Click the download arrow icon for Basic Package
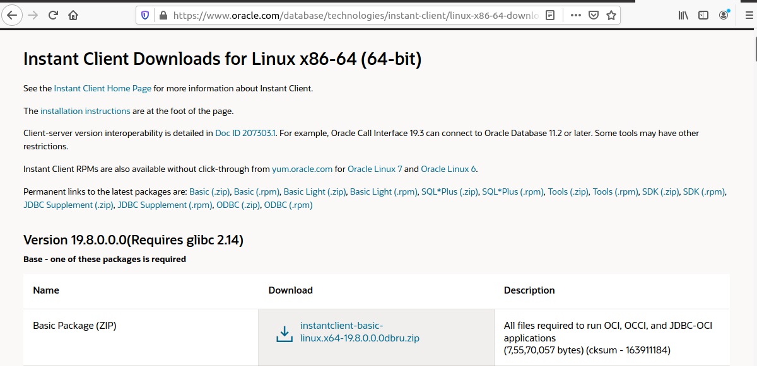Image resolution: width=757 pixels, height=366 pixels. [x=285, y=334]
